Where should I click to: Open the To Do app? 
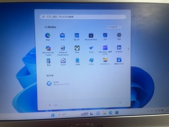click(x=91, y=49)
